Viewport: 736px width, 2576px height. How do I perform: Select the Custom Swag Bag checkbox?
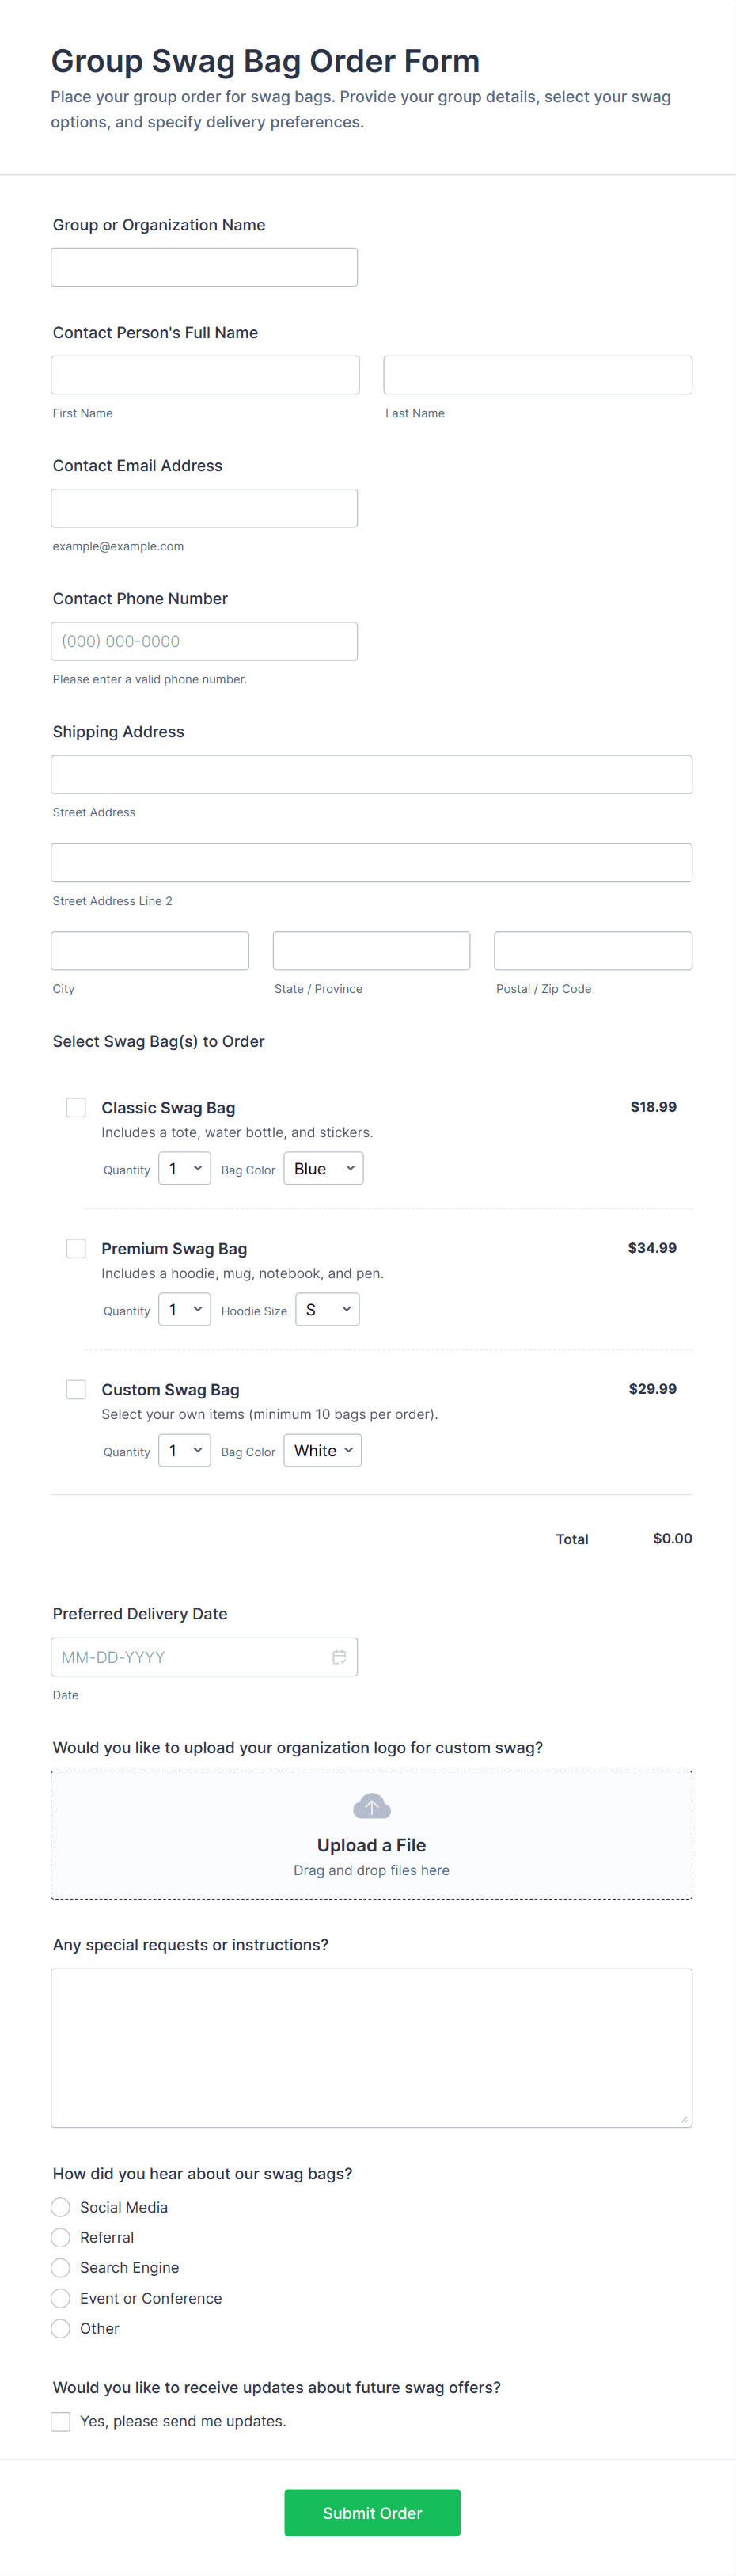[x=76, y=1389]
